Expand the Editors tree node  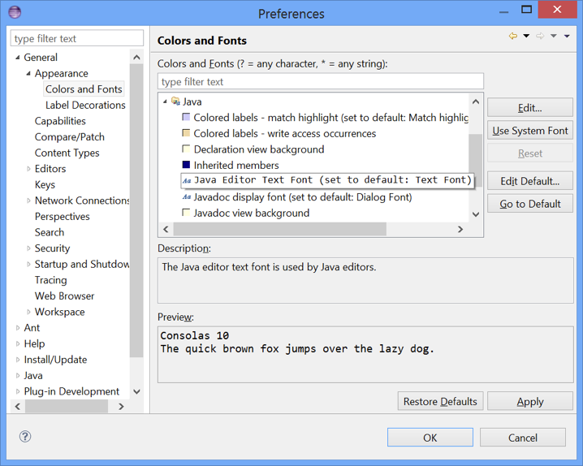pyautogui.click(x=29, y=169)
